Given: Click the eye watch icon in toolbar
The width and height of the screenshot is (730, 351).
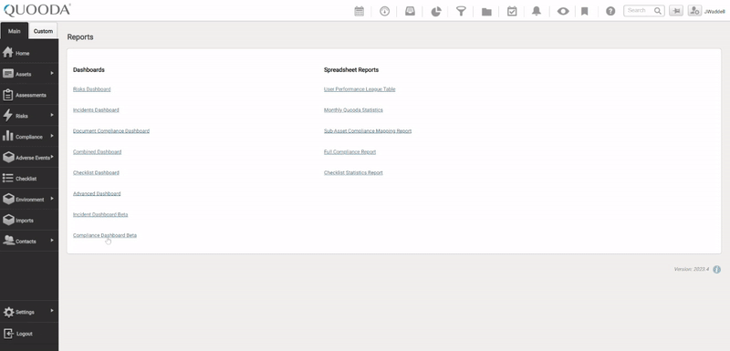Looking at the screenshot, I should click(x=563, y=11).
